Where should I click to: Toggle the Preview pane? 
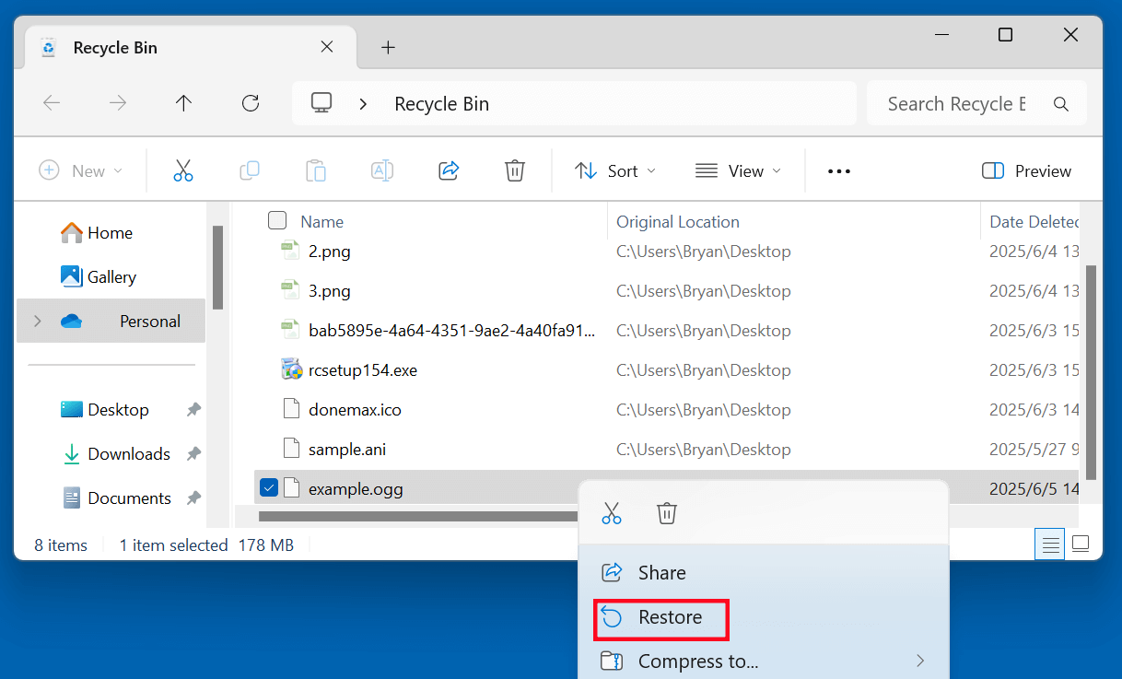pos(1025,170)
